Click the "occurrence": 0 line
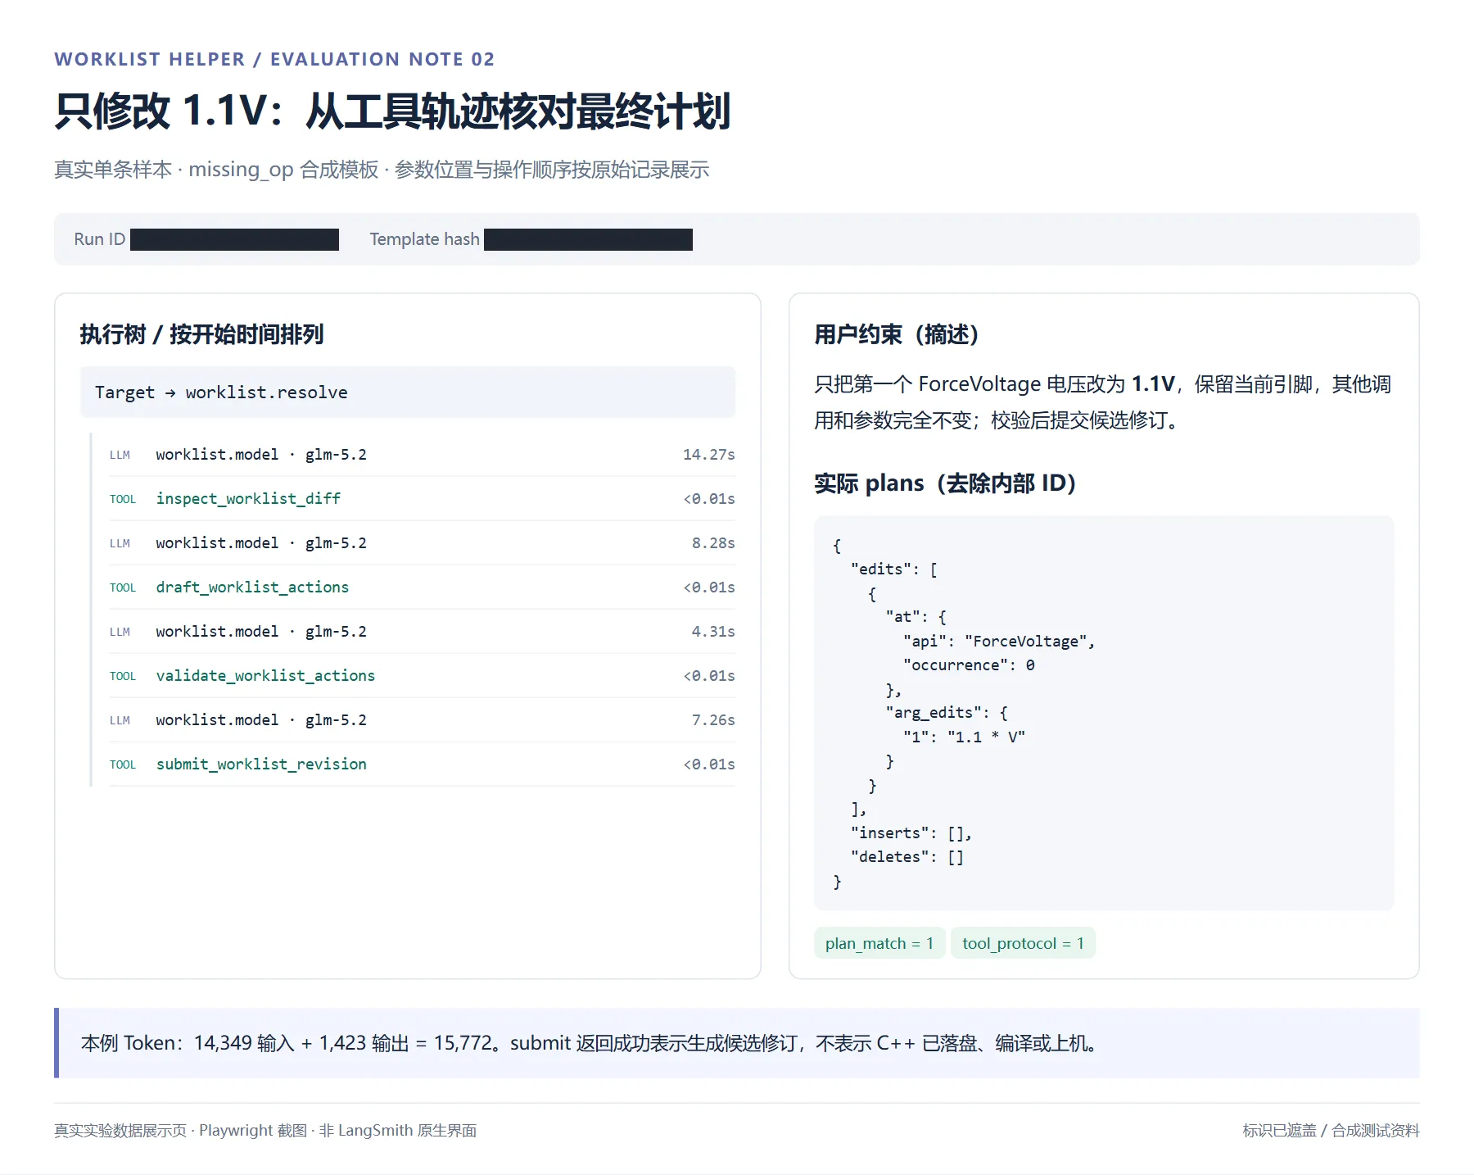1474x1175 pixels. click(969, 665)
